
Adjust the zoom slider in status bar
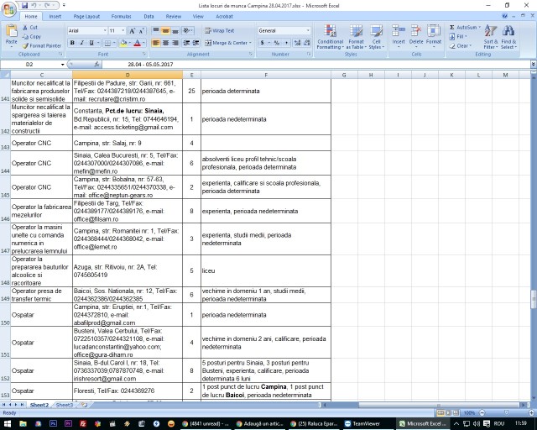point(506,413)
